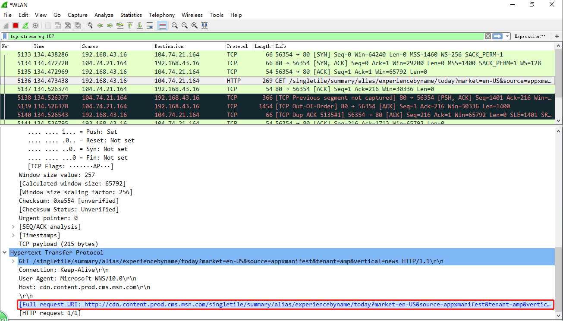Collapse the Hypertext Transfer Protocol section
The width and height of the screenshot is (563, 321).
tap(5, 252)
